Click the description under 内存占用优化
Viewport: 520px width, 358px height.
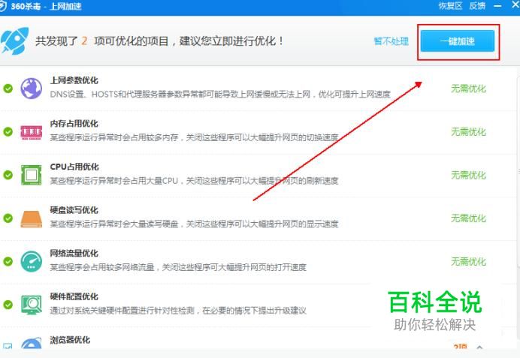(x=195, y=137)
